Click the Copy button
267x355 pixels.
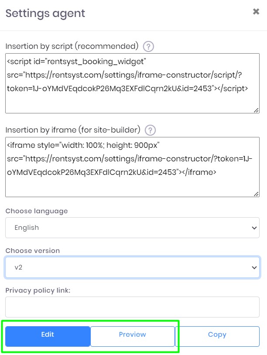coord(217,335)
